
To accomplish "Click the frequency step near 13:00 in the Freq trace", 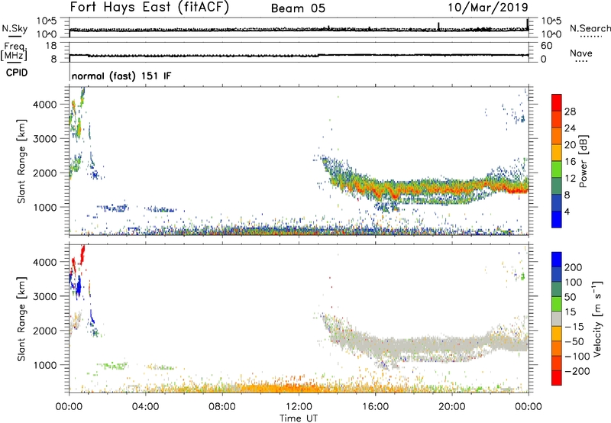I will pos(318,55).
